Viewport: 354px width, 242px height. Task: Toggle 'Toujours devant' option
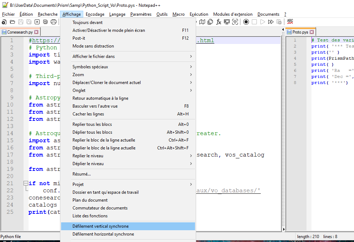(88, 23)
